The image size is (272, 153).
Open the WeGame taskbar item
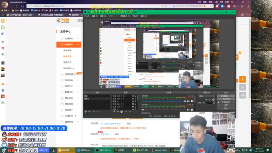tap(175, 150)
